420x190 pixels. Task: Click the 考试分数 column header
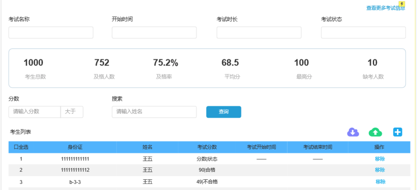click(x=207, y=147)
